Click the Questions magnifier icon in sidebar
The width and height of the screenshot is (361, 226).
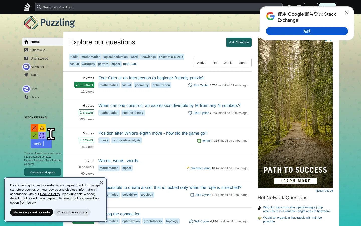26,50
